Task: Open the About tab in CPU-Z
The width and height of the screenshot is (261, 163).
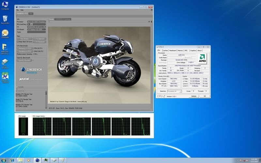Action: pyautogui.click(x=200, y=51)
